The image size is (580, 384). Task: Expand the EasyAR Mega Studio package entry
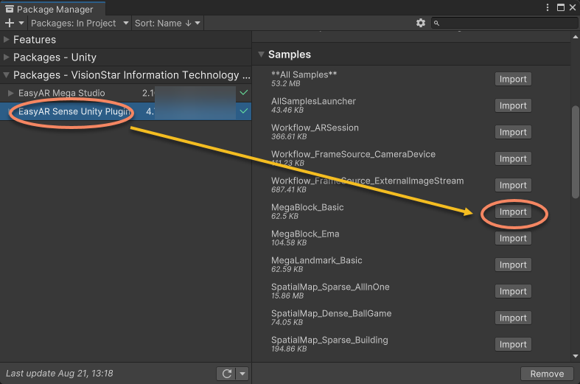[x=10, y=93]
